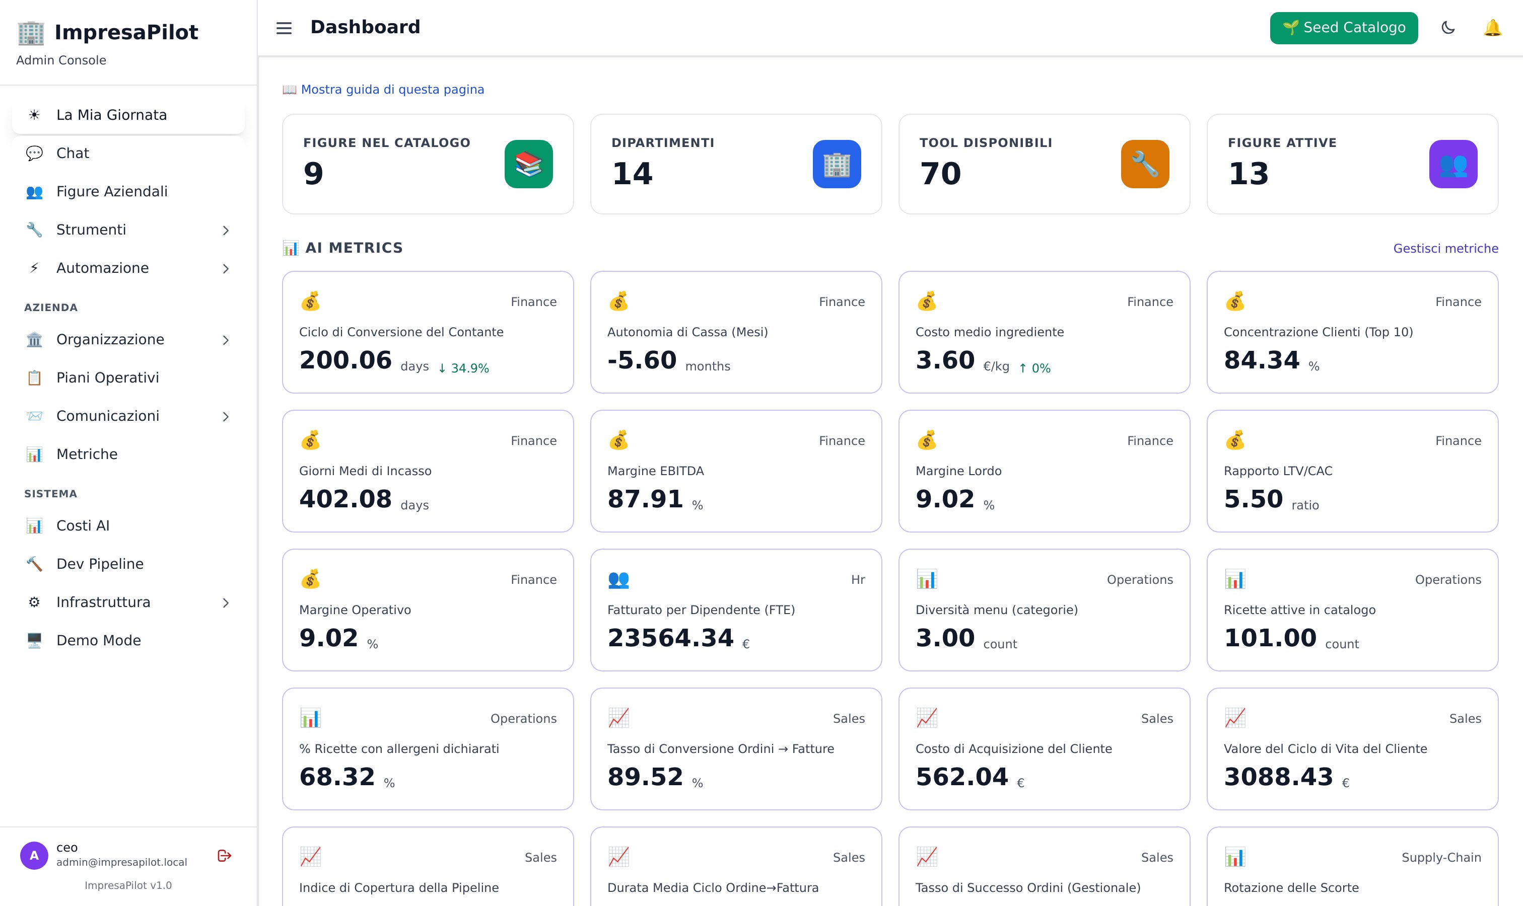Click chart icon on Diversità menu card
The image size is (1523, 906).
pos(927,579)
